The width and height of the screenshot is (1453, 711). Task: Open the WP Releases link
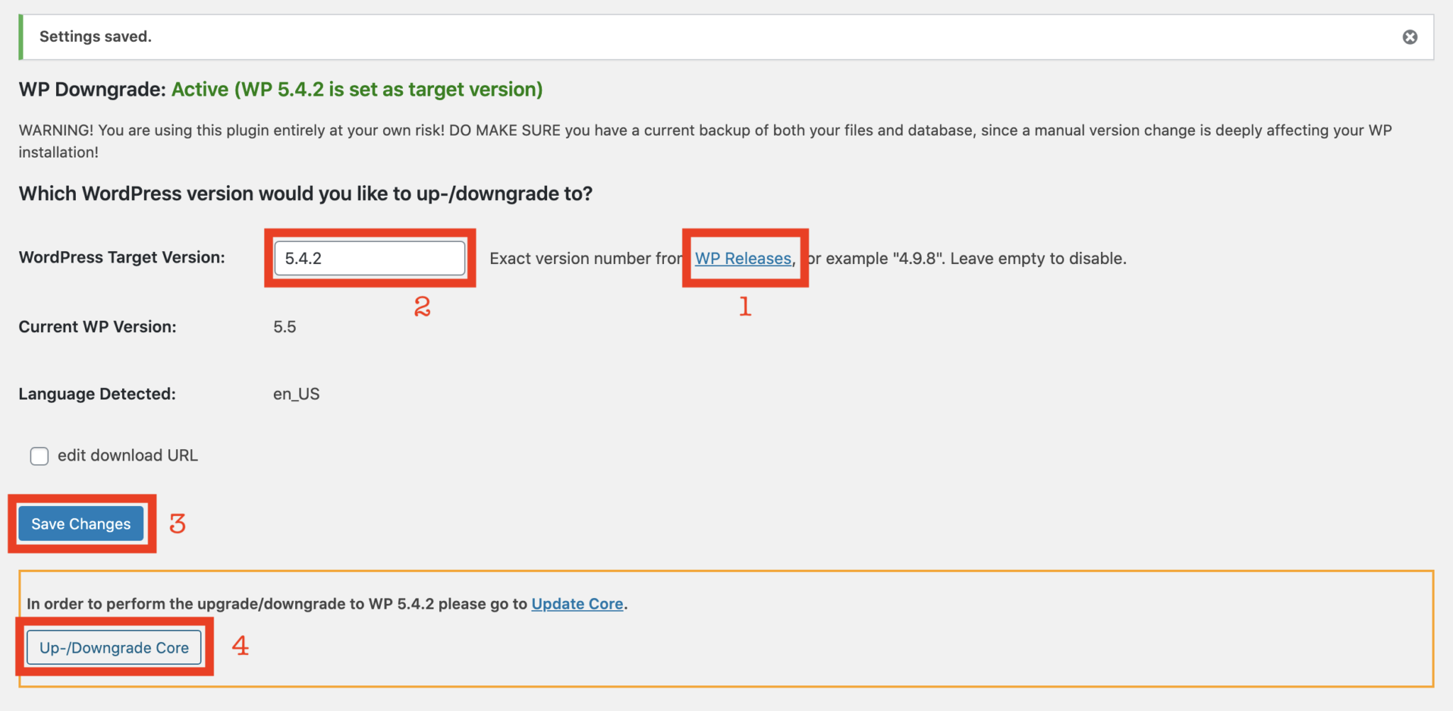(743, 258)
